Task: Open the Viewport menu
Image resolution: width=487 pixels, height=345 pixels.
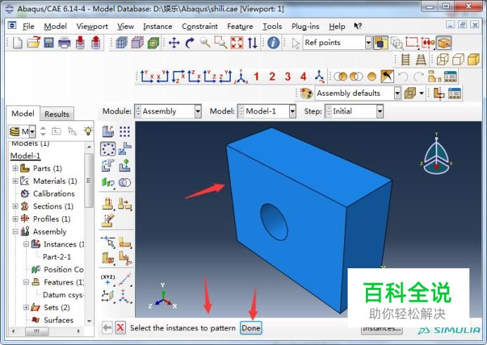Action: (92, 27)
